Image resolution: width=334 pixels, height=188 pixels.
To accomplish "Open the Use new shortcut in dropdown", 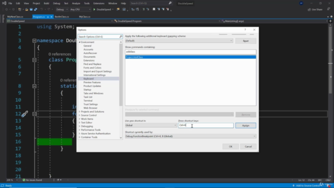I will [151, 125].
